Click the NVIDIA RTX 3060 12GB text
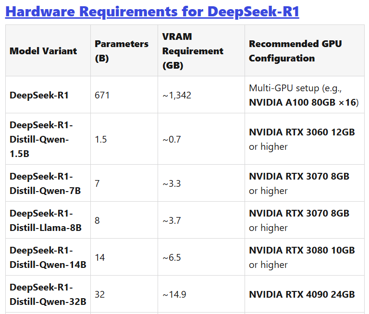369x314 pixels. click(x=302, y=132)
